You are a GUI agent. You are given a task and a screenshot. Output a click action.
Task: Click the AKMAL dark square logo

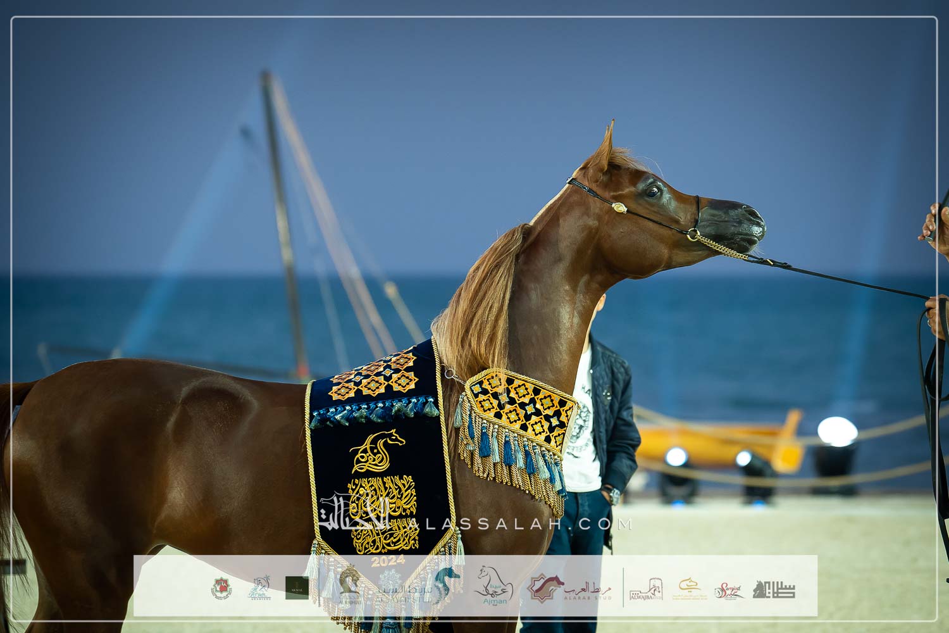pyautogui.click(x=297, y=588)
